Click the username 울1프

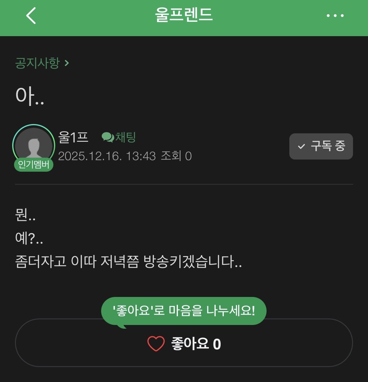pos(73,137)
